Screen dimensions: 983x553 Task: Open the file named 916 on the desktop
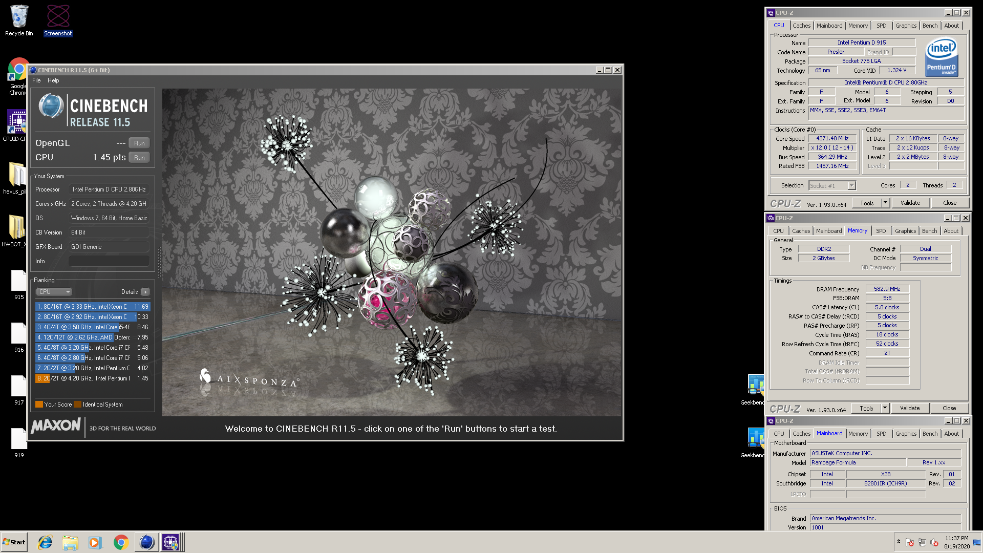click(x=19, y=337)
